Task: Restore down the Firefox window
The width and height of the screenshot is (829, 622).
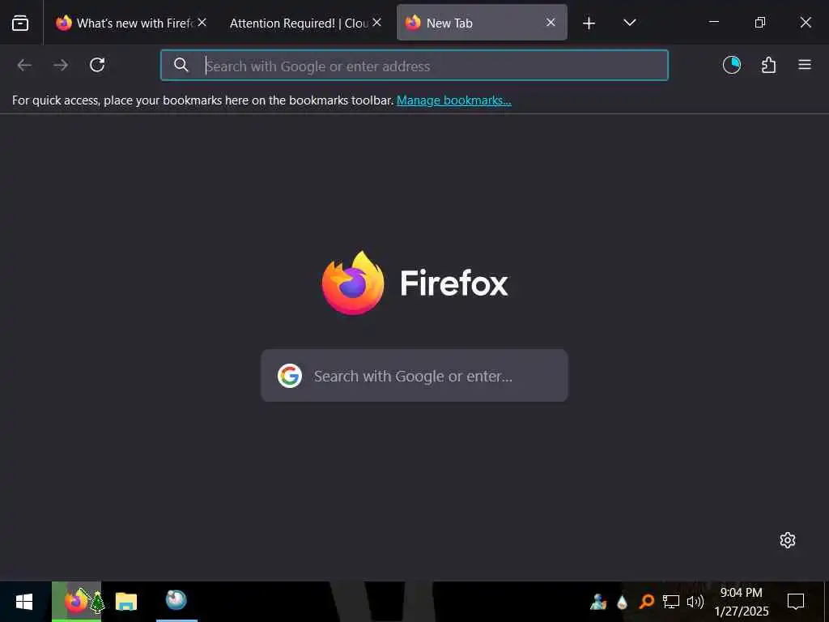Action: click(759, 22)
